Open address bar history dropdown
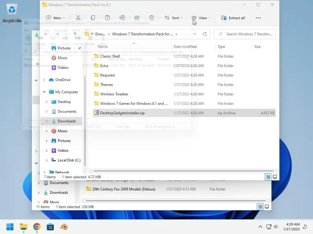This screenshot has width=313, height=234. coord(195,34)
